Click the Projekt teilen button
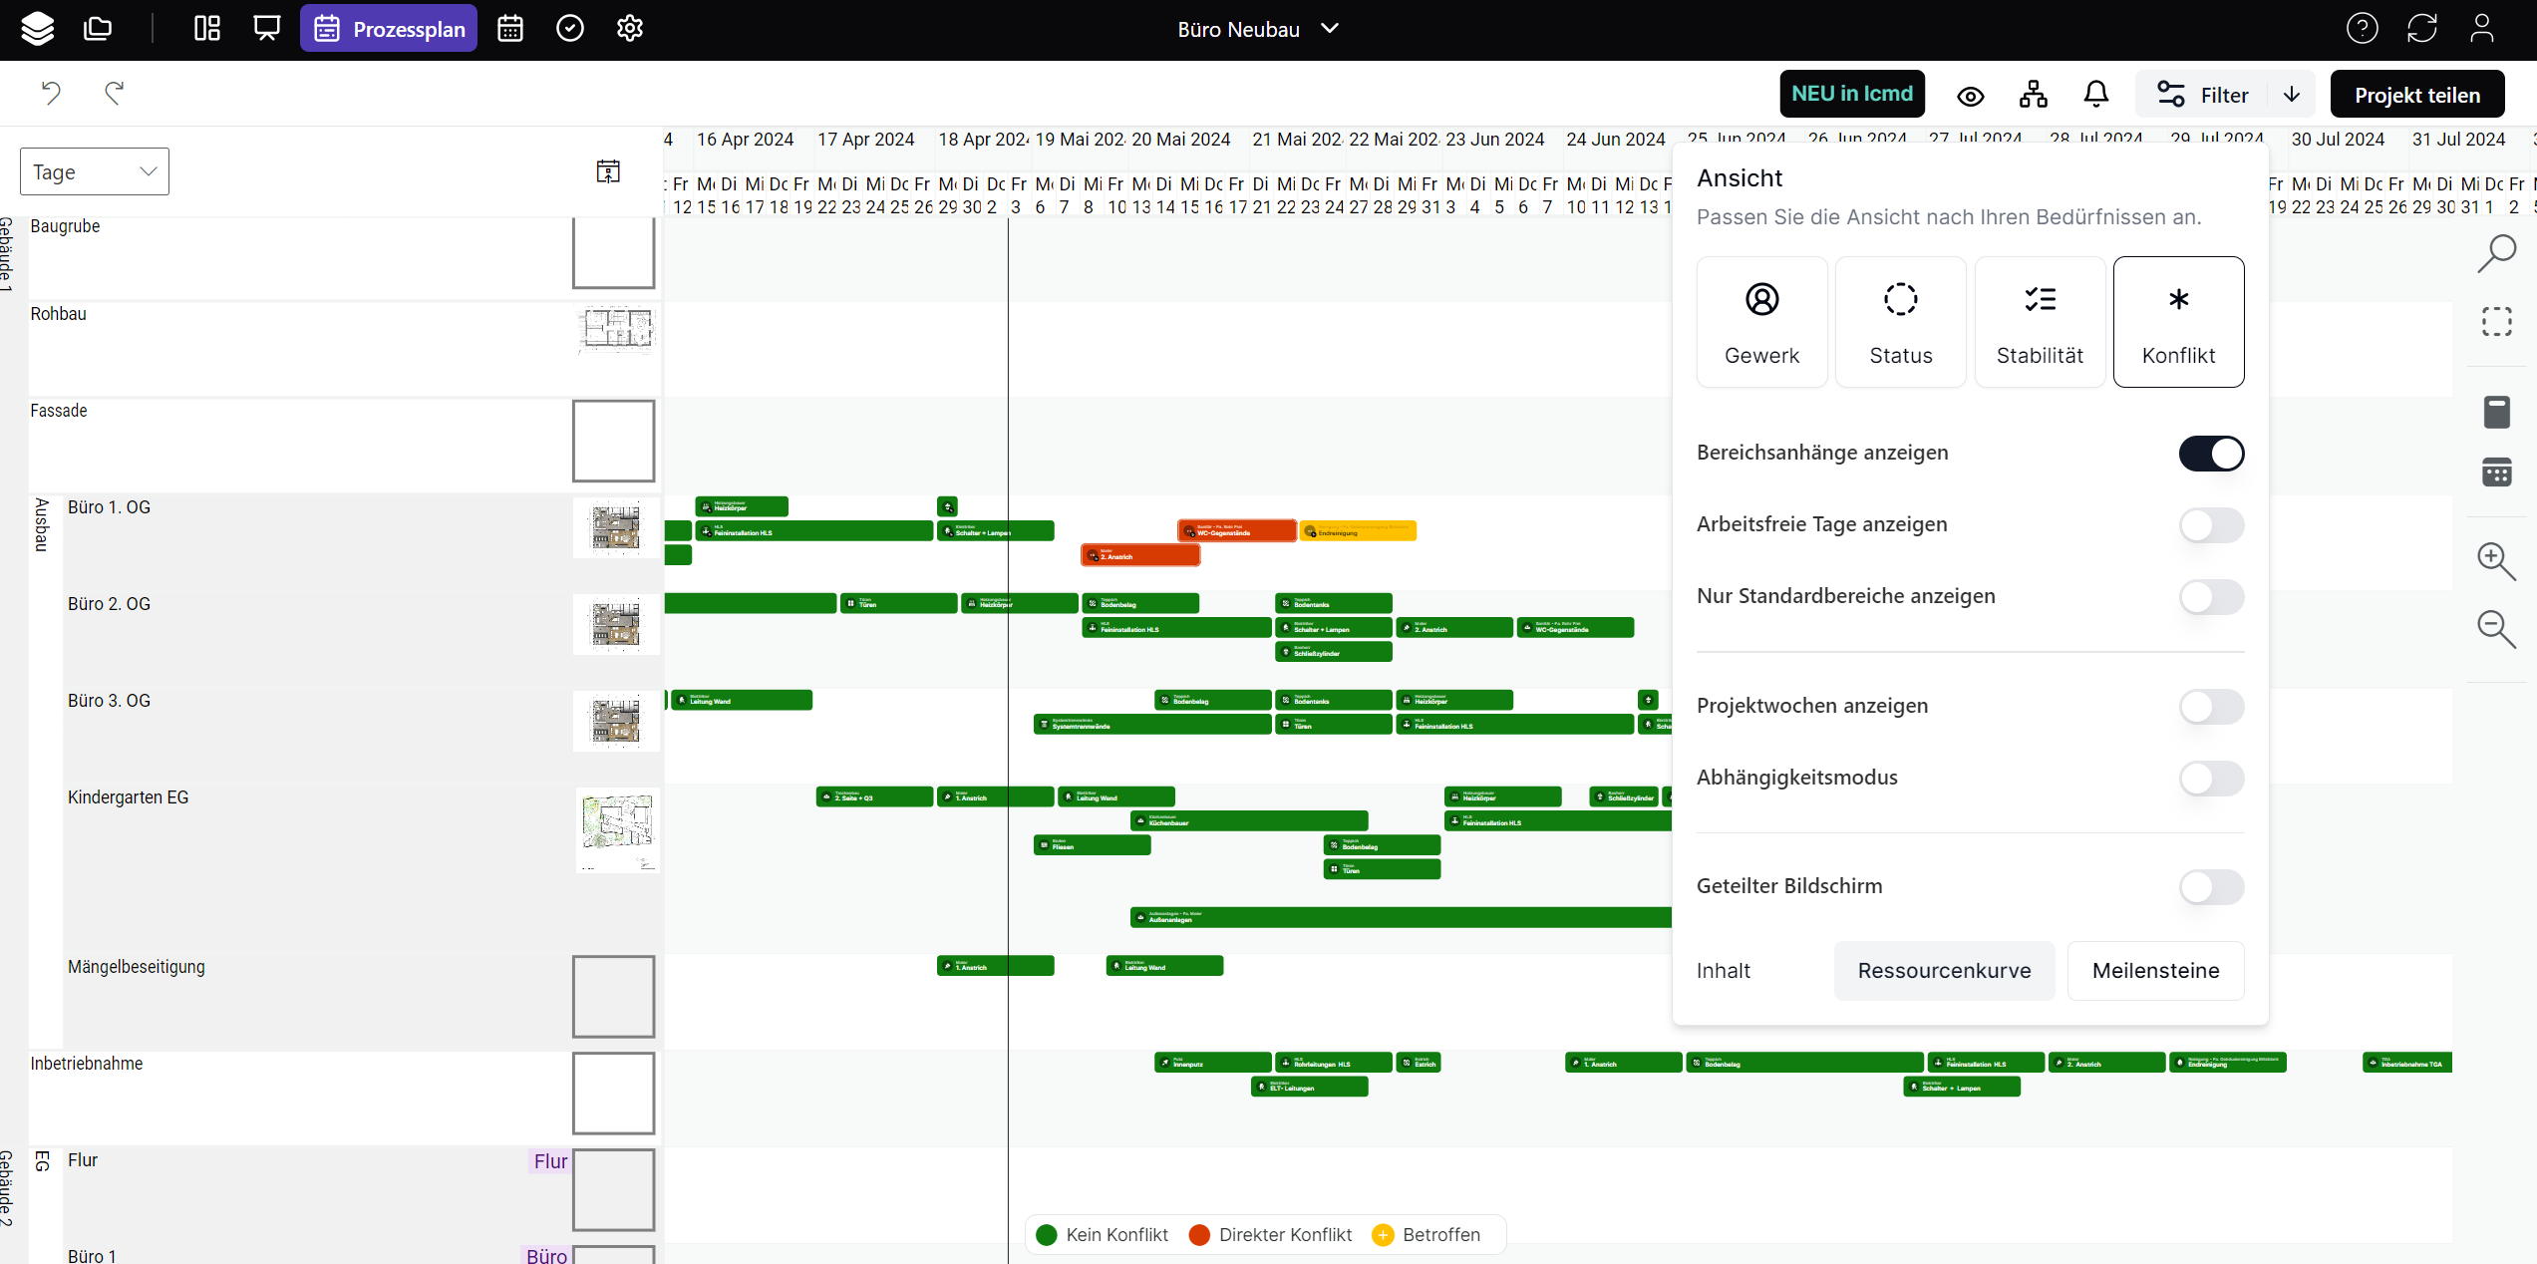The width and height of the screenshot is (2537, 1264). [2416, 95]
